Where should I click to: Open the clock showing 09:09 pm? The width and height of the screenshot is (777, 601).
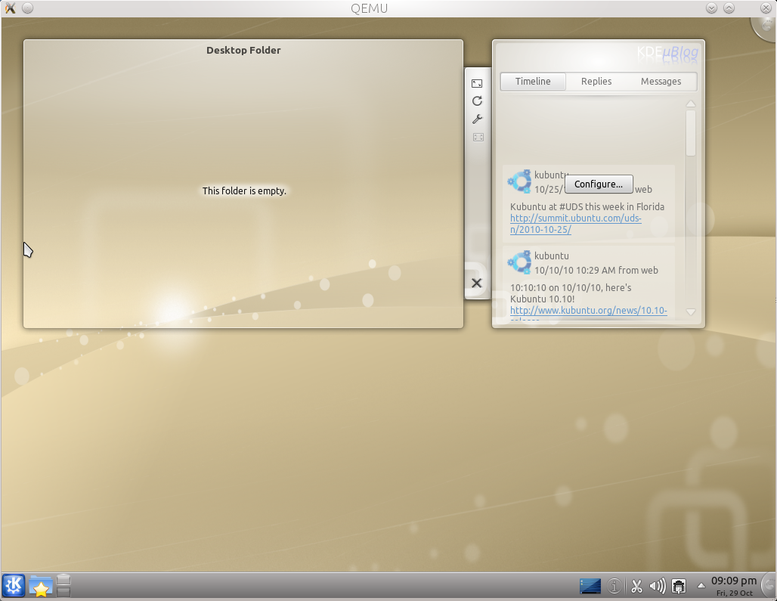[x=734, y=586]
